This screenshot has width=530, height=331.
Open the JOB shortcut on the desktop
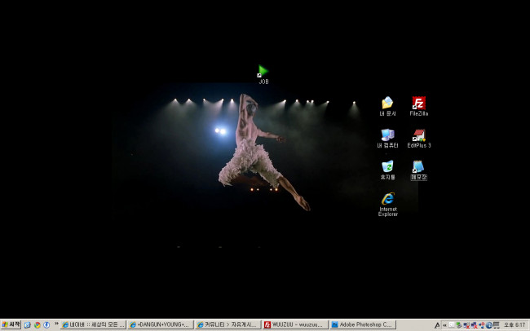coord(263,72)
